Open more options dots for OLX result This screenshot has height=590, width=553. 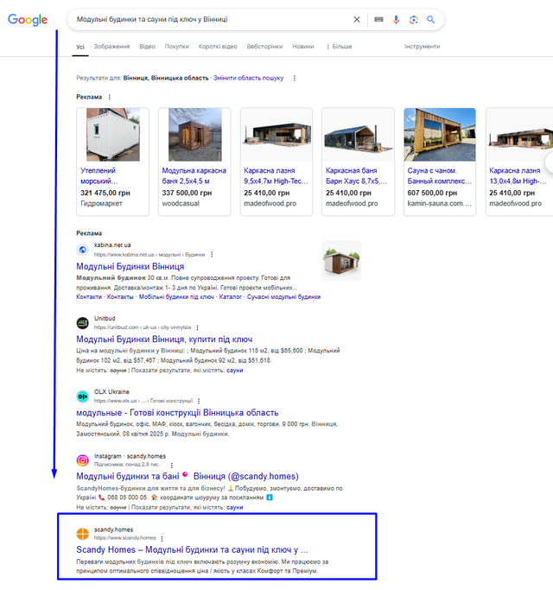(x=199, y=401)
